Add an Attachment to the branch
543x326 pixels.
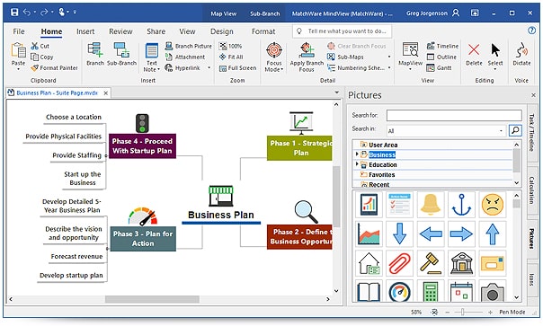185,57
